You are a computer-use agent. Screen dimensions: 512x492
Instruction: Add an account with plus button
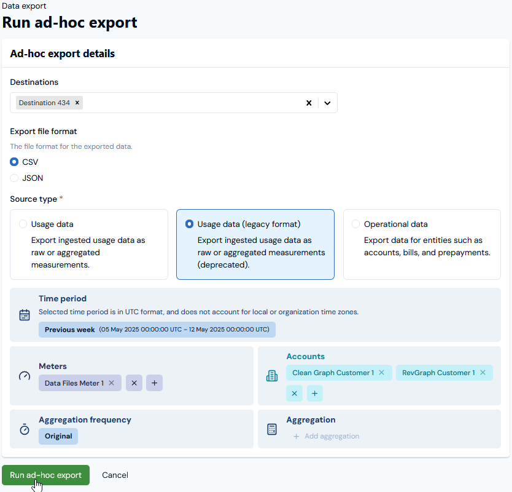tap(315, 393)
